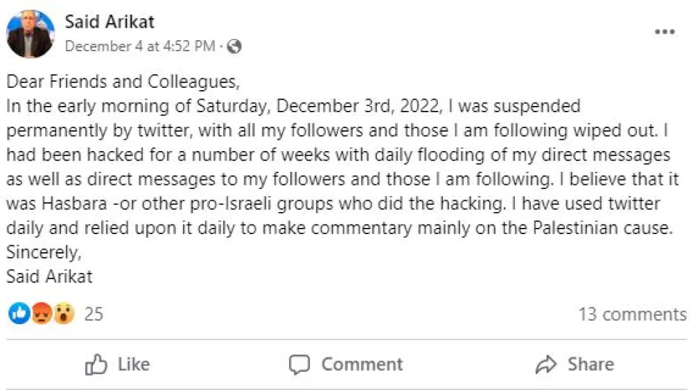Click the post paragraph about Twitter suspension
The height and width of the screenshot is (390, 693).
coord(340,168)
